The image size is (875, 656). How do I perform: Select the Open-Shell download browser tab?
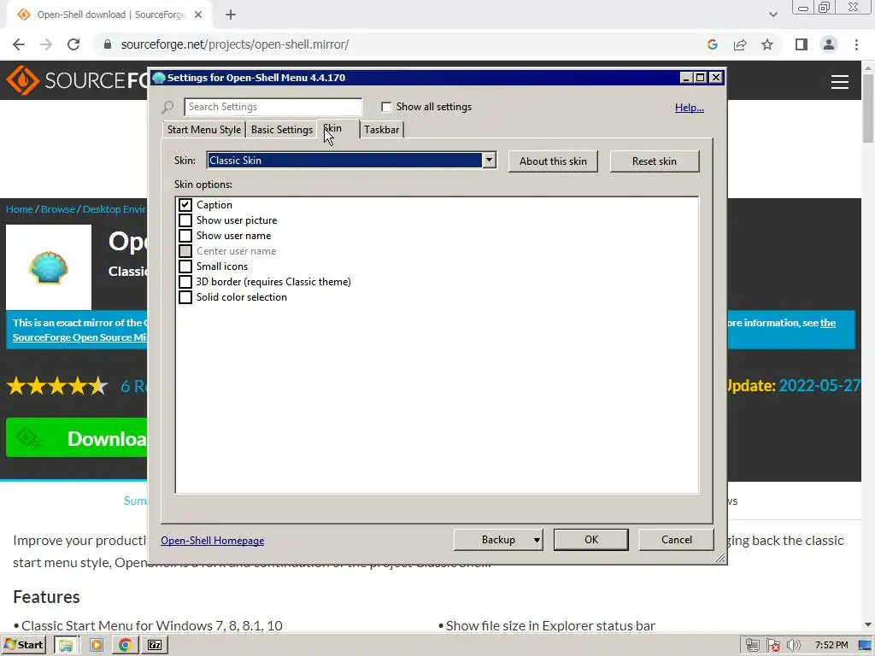click(110, 15)
